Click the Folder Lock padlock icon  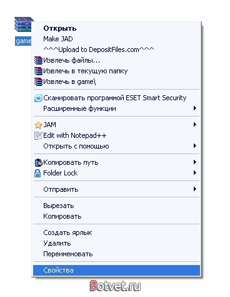[37, 173]
